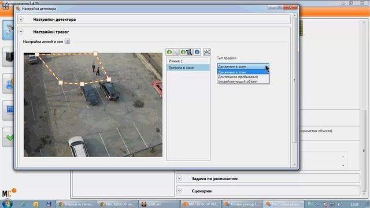Select 'Линия 1' in the list
Screen dimensions: 370x208
click(x=188, y=61)
